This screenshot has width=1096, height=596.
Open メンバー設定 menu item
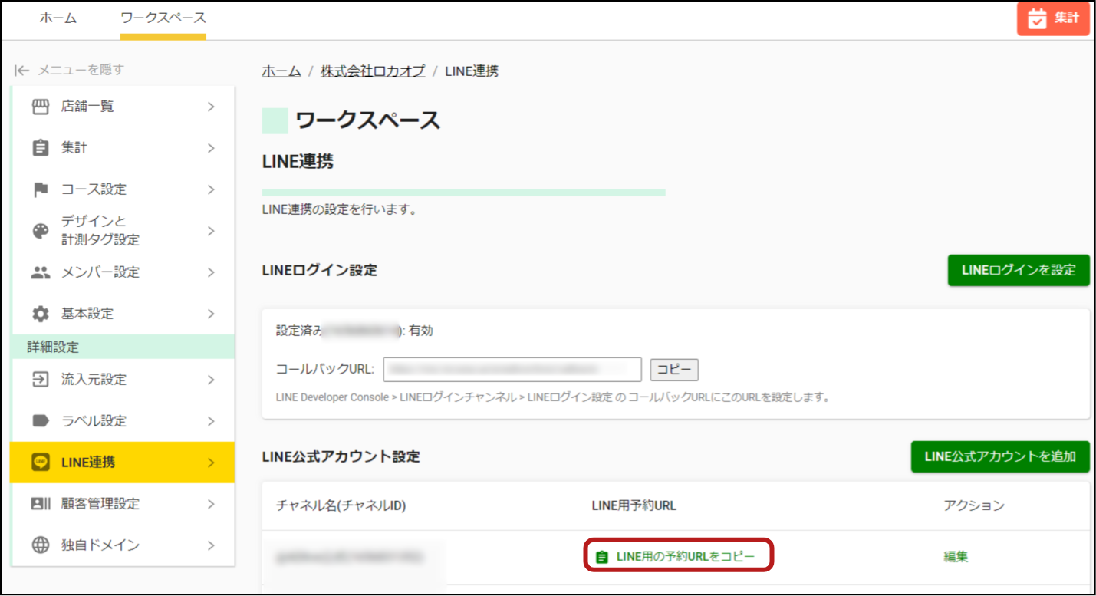[x=123, y=272]
